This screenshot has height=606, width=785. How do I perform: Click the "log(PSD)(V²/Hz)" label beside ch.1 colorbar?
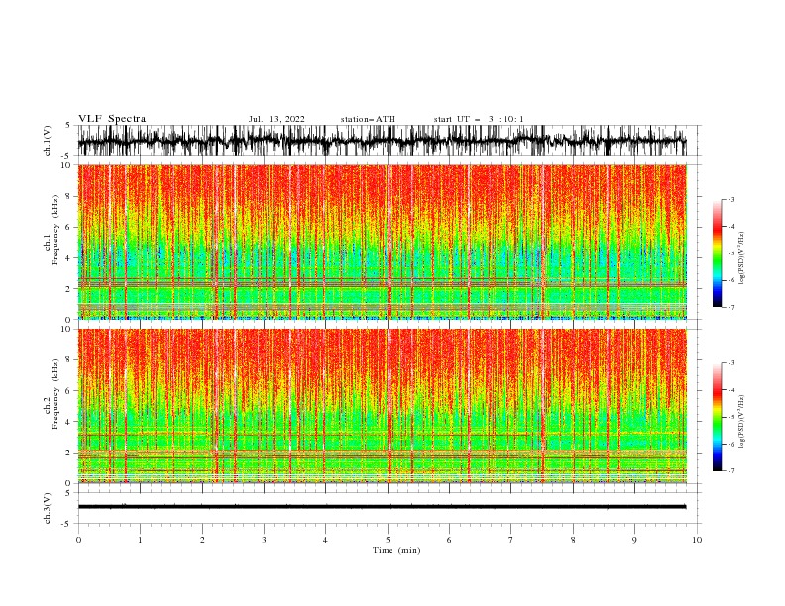741,257
